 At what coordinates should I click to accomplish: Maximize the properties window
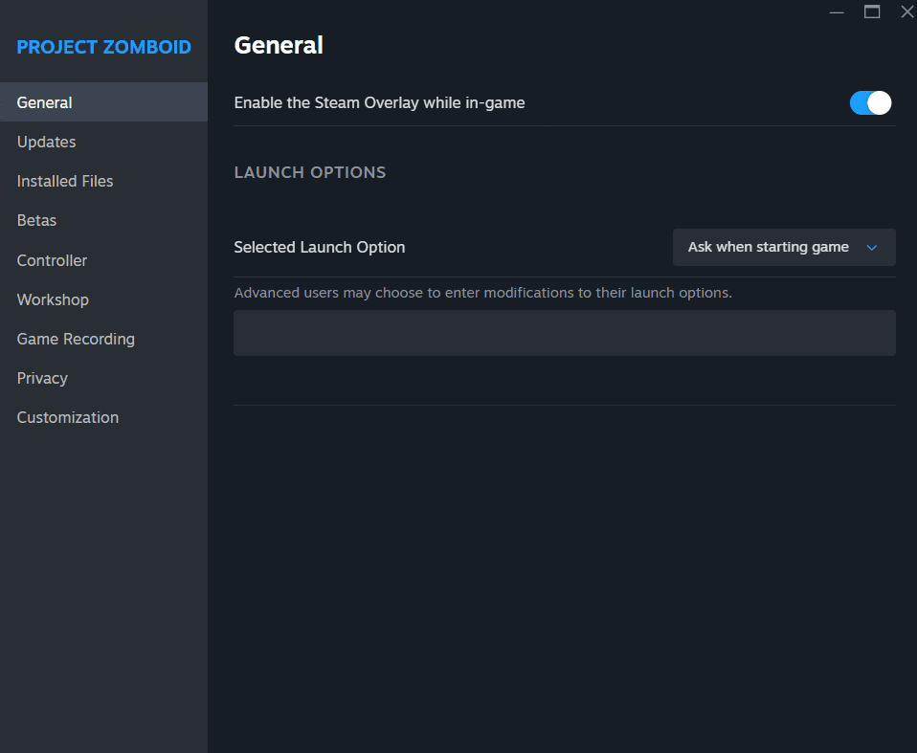coord(872,12)
